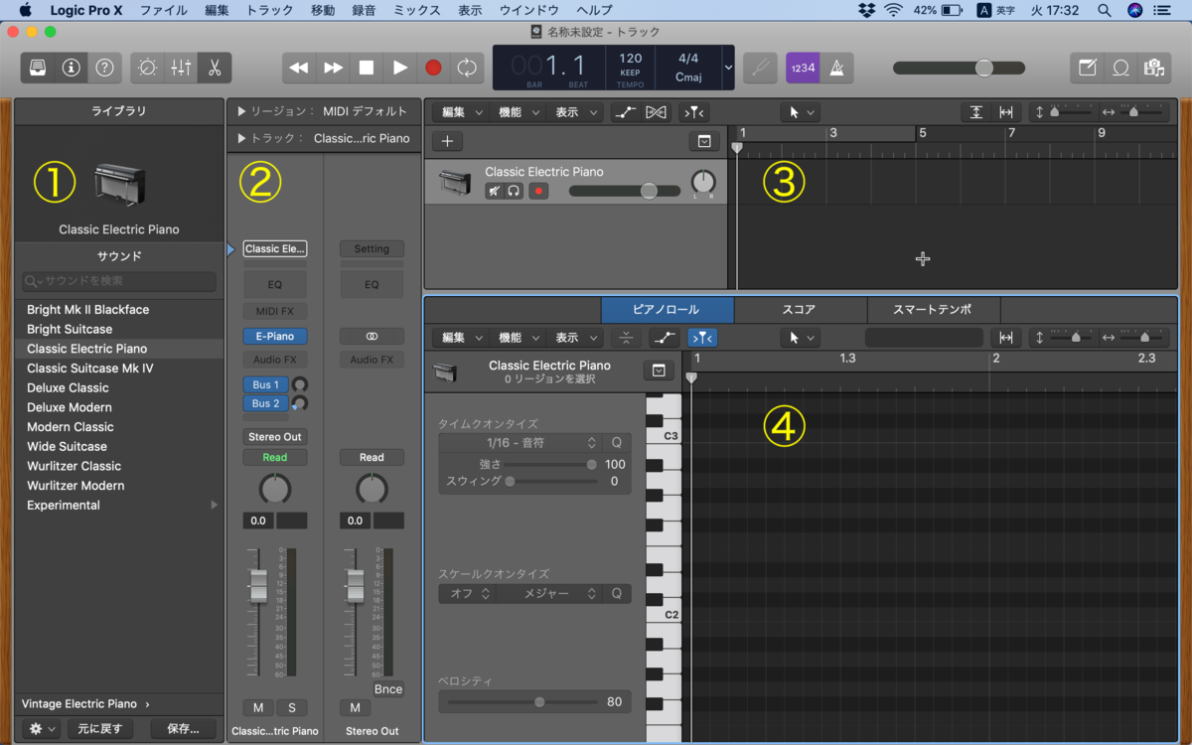The width and height of the screenshot is (1192, 745).
Task: Open the Loop Browser icon
Action: (1120, 68)
